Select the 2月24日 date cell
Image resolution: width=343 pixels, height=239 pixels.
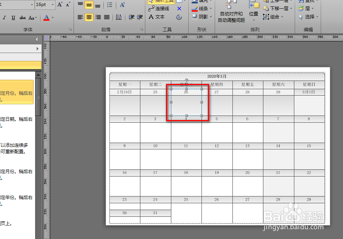(124, 92)
